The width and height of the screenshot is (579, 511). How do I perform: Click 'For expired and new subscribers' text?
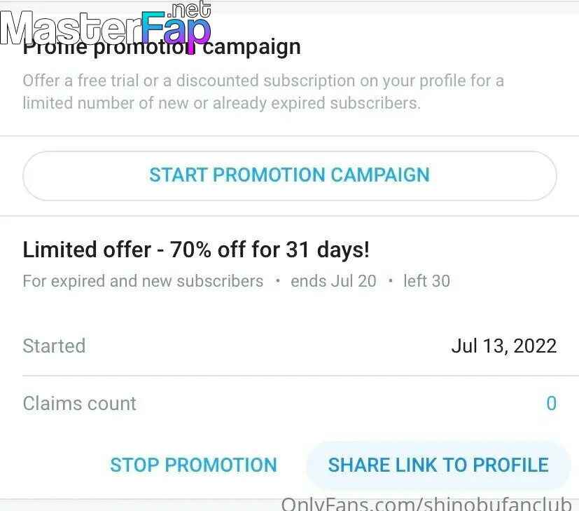pos(143,281)
